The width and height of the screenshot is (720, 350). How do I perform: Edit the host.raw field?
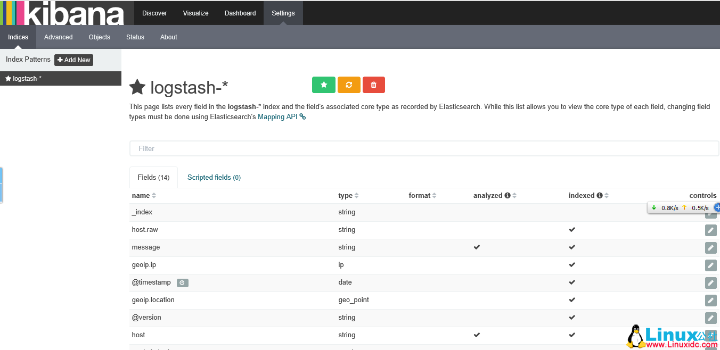pos(710,230)
